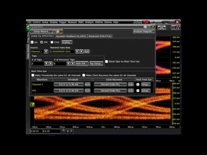The width and height of the screenshot is (207, 155).
Task: Click the green Run button
Action: [x=28, y=28]
